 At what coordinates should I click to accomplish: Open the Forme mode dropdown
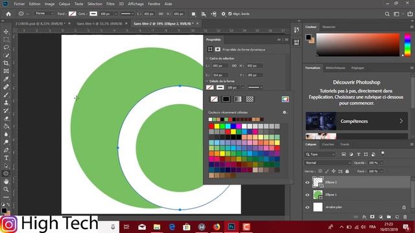44,14
